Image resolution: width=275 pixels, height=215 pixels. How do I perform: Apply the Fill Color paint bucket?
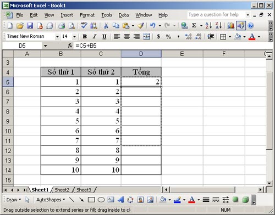click(x=238, y=37)
